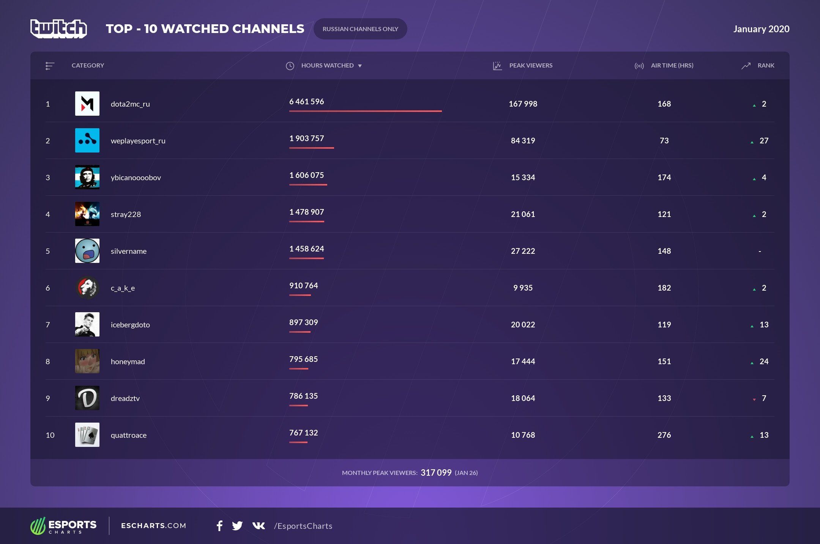Click the stray228 channel name
820x544 pixels.
(x=126, y=214)
